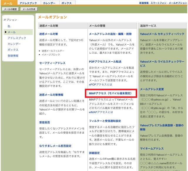The width and height of the screenshot is (188, 171).
Task: Click the 迷惑メールフィルター bullet text
Action: (53, 51)
